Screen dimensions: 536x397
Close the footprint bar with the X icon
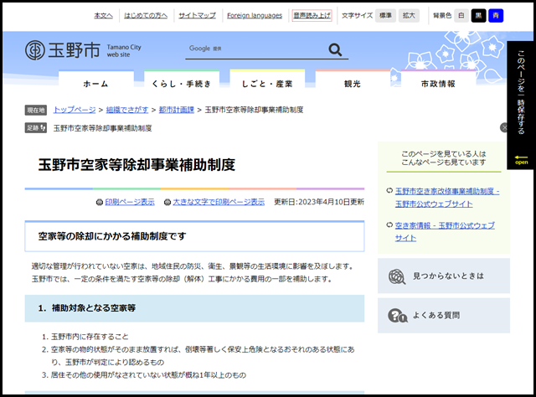[504, 128]
